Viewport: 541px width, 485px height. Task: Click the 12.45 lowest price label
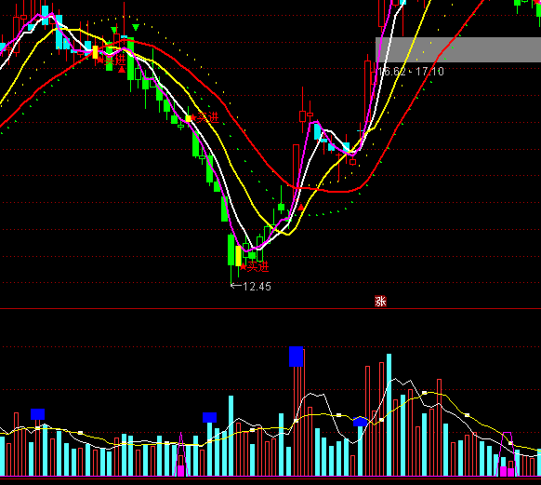click(x=251, y=287)
